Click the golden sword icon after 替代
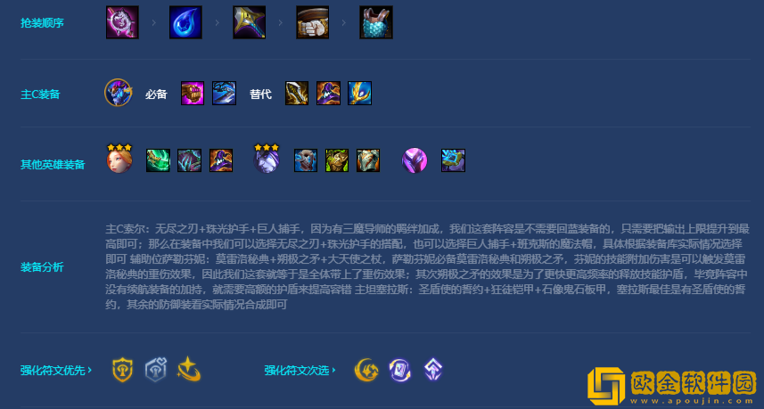The image size is (764, 409). tap(297, 93)
